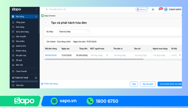Click the Người mua hàng input field
The image size is (188, 108).
tap(161, 55)
